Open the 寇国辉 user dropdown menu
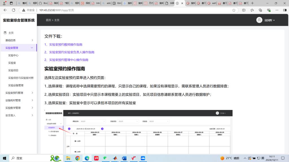Screen dimensions: 289x162 (270, 20)
